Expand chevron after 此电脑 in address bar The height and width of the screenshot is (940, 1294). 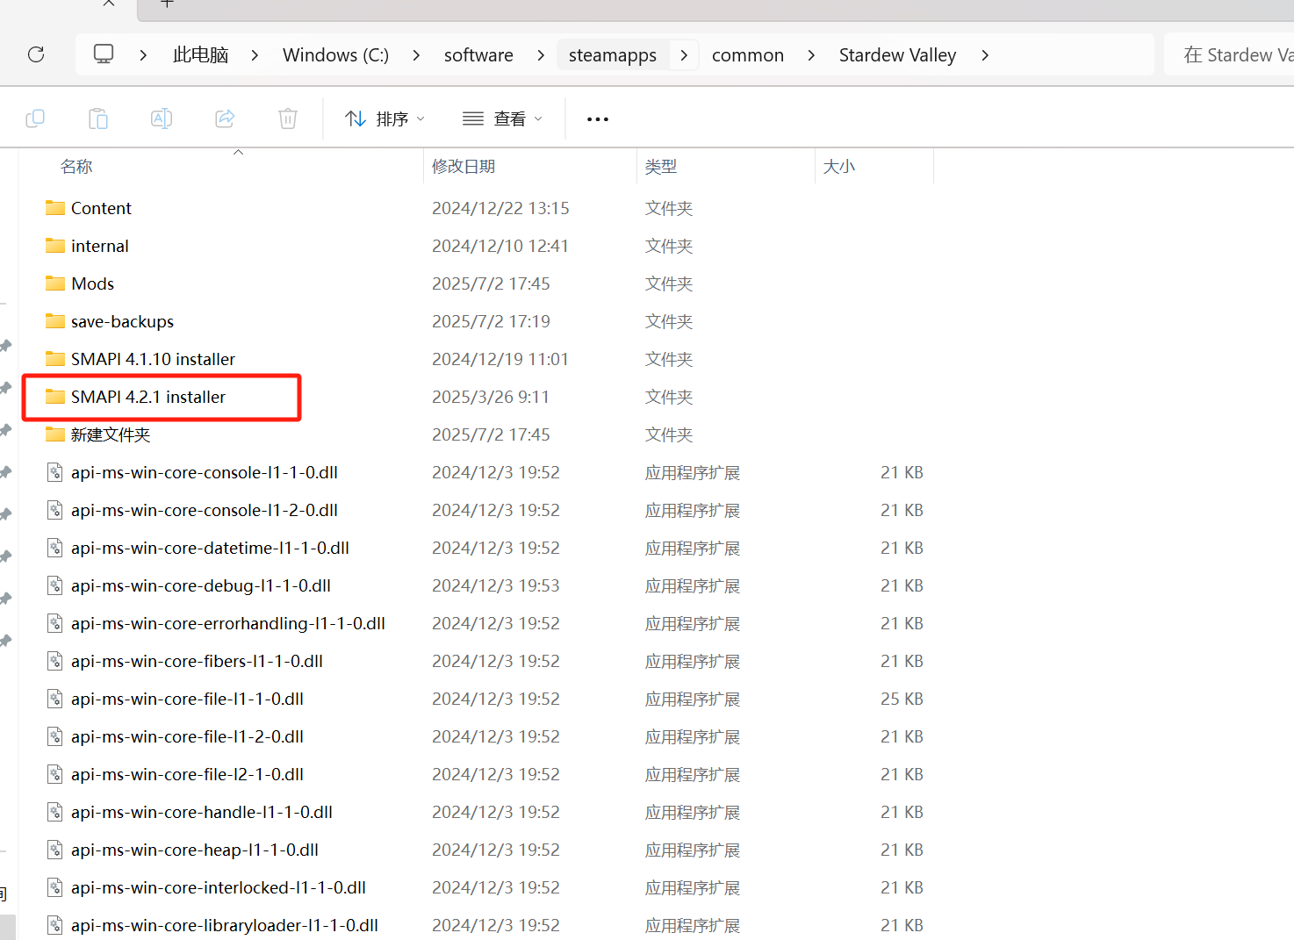click(x=255, y=55)
